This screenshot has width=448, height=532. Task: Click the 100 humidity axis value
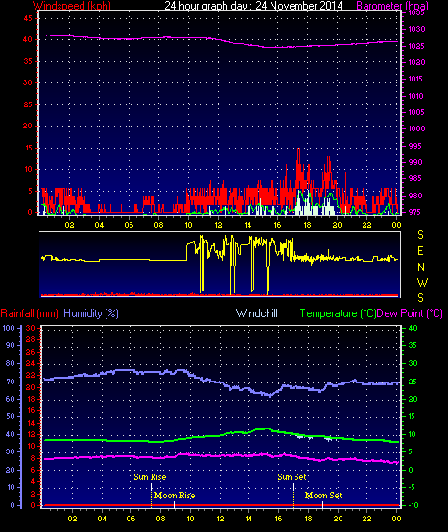coord(9,328)
